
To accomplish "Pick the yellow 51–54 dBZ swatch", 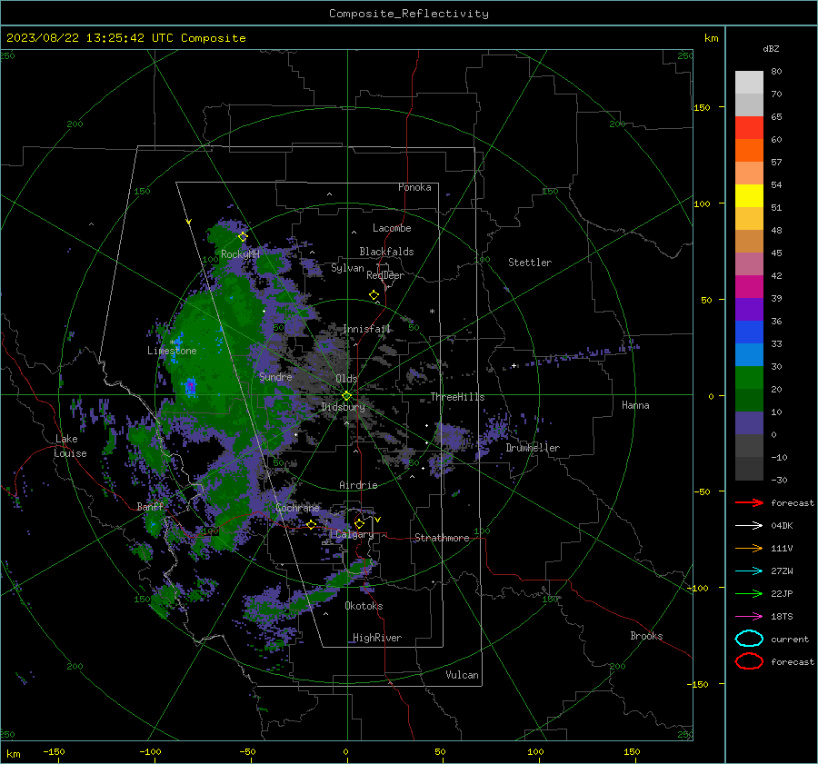I will [x=749, y=196].
